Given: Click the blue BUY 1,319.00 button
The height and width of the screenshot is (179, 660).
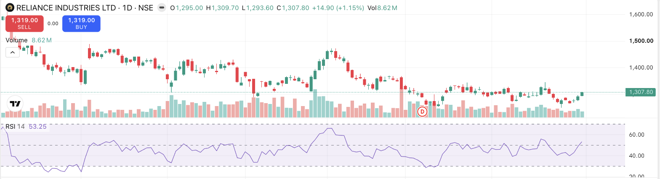Looking at the screenshot, I should click(81, 23).
